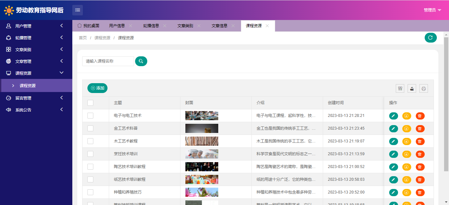Edit the 烹饪技术培训 row
This screenshot has height=205, width=449.
[393, 154]
